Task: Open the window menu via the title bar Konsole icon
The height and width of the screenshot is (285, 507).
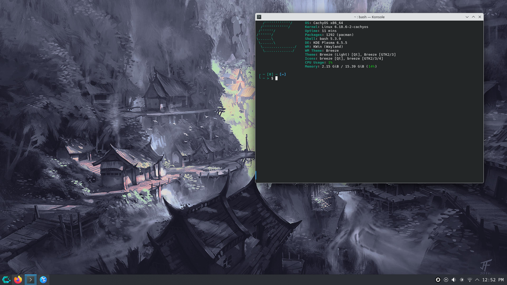Action: (259, 17)
